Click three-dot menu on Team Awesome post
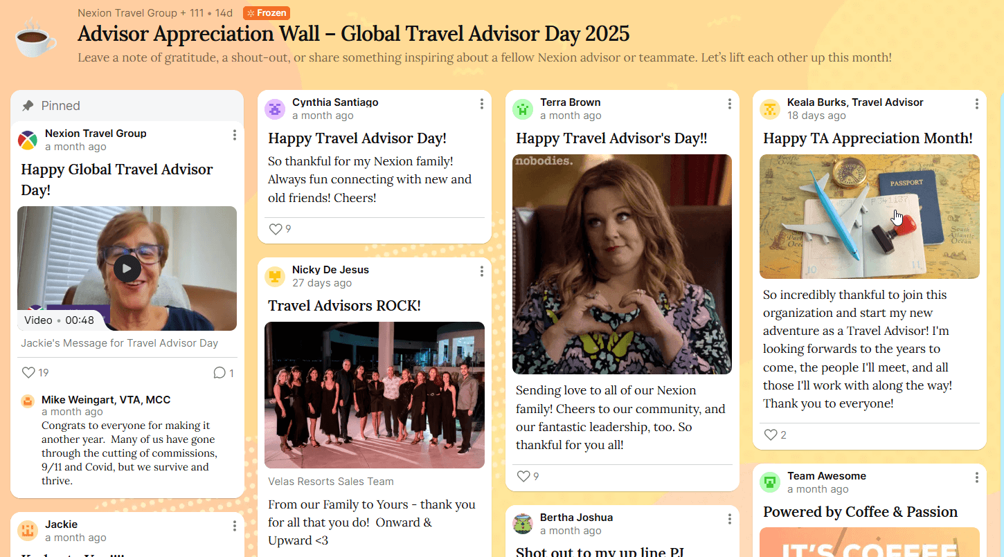The width and height of the screenshot is (1004, 557). [976, 477]
